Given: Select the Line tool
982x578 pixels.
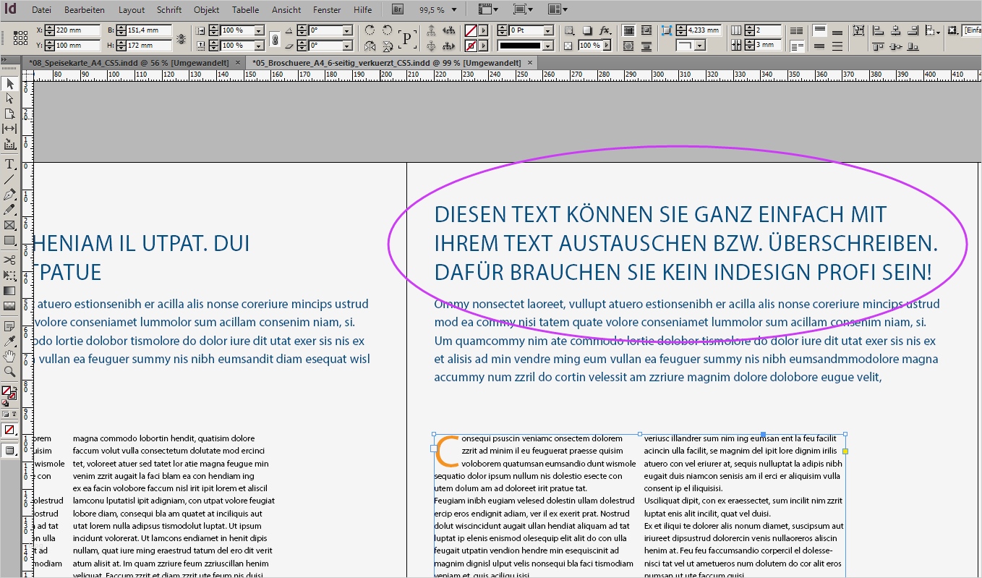Looking at the screenshot, I should click(x=10, y=179).
